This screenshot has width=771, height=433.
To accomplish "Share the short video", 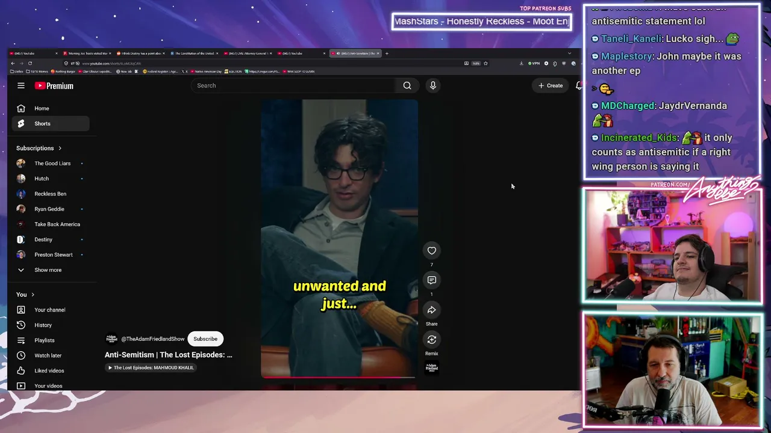I will click(432, 310).
